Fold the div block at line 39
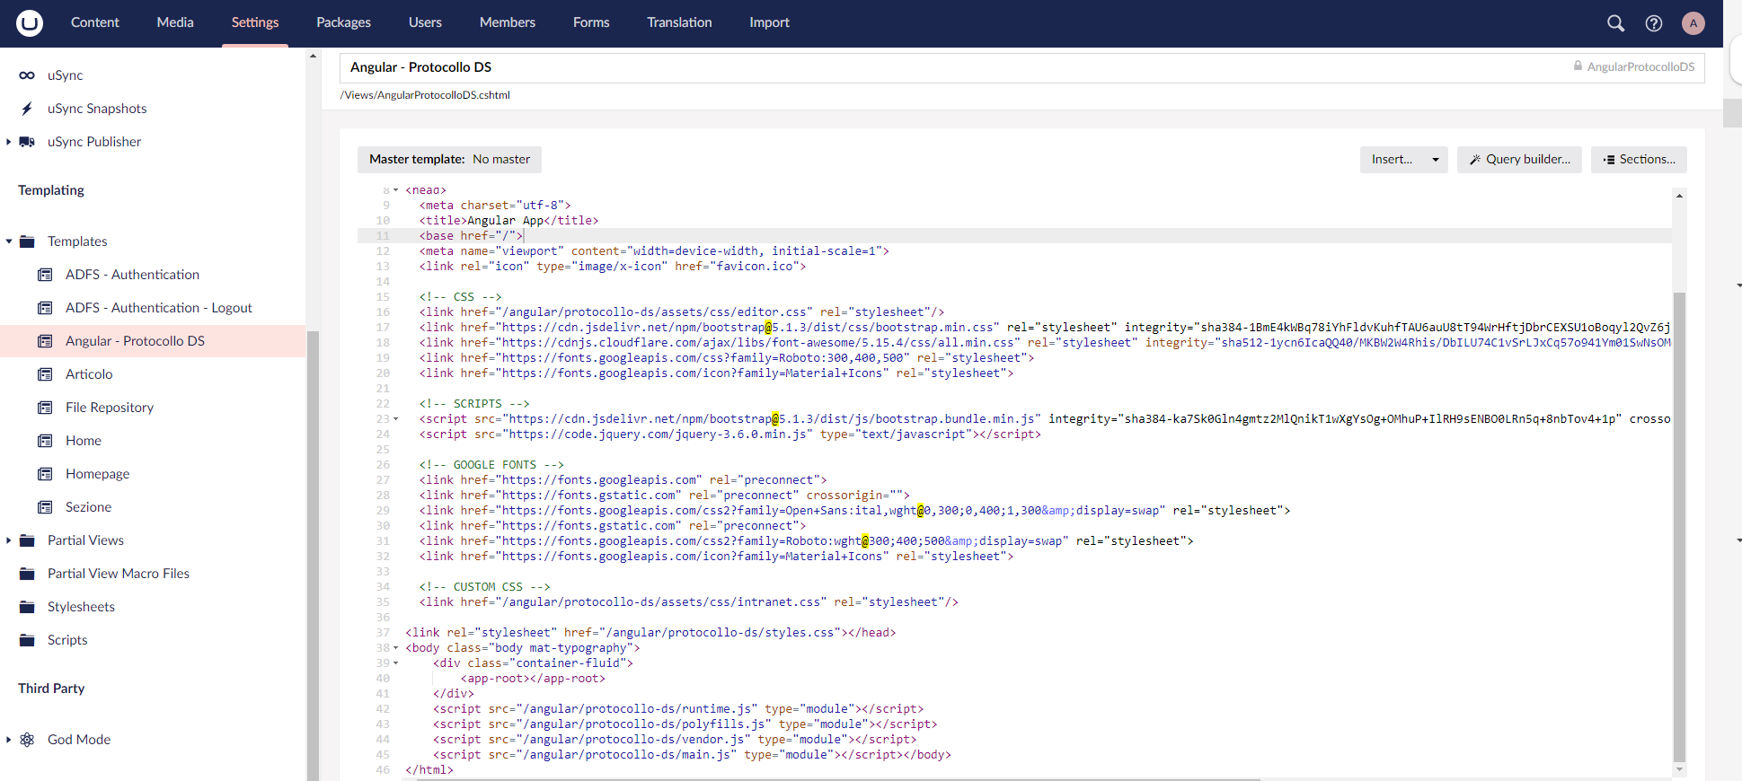 396,663
